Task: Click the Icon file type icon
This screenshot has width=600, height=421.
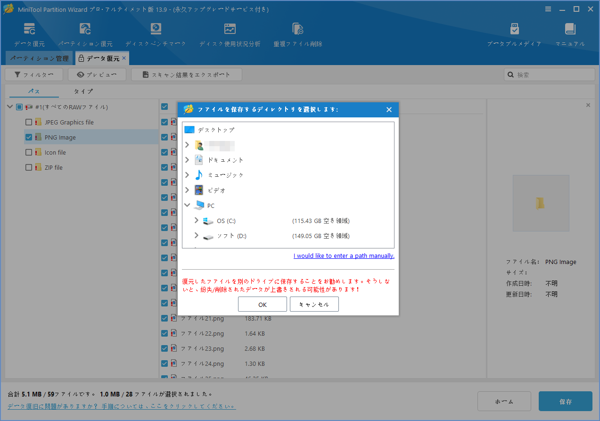Action: click(38, 152)
